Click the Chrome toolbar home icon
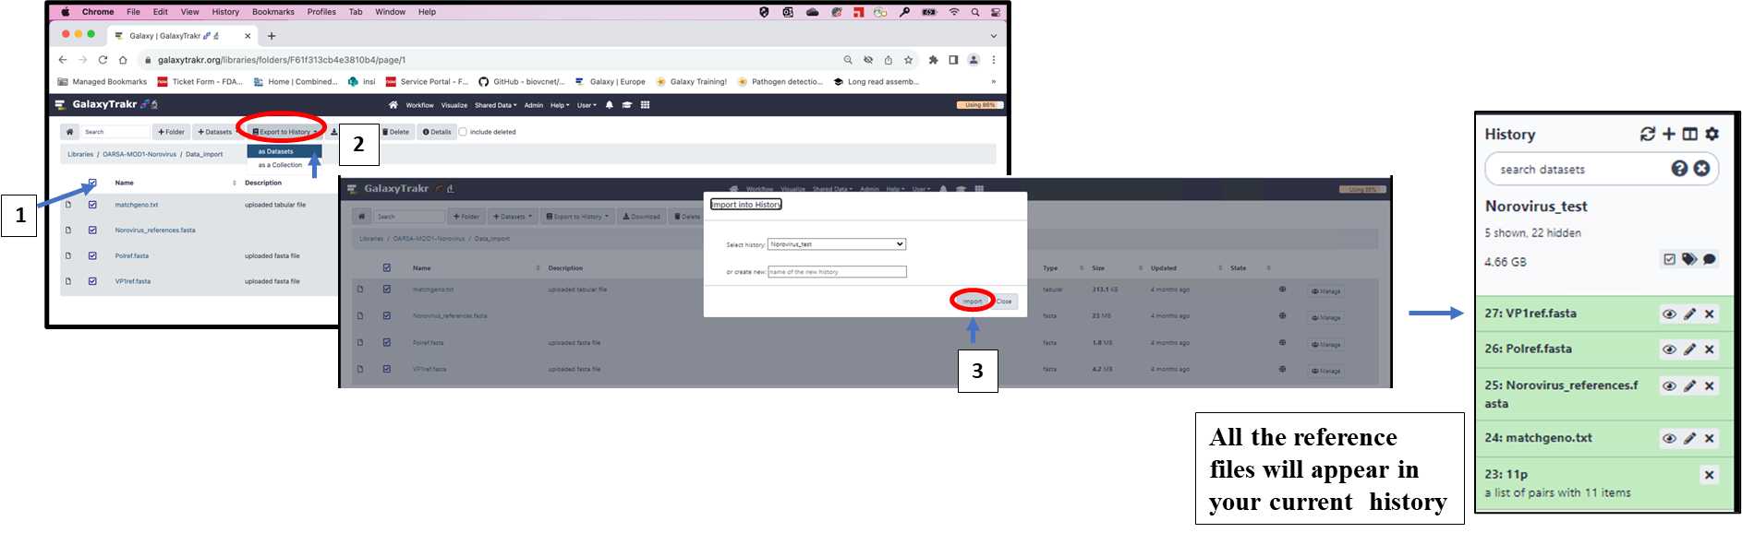Viewport: 1742px width, 533px height. 123,60
